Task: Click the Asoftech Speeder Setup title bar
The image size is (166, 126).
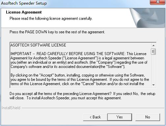Action: 75,3
